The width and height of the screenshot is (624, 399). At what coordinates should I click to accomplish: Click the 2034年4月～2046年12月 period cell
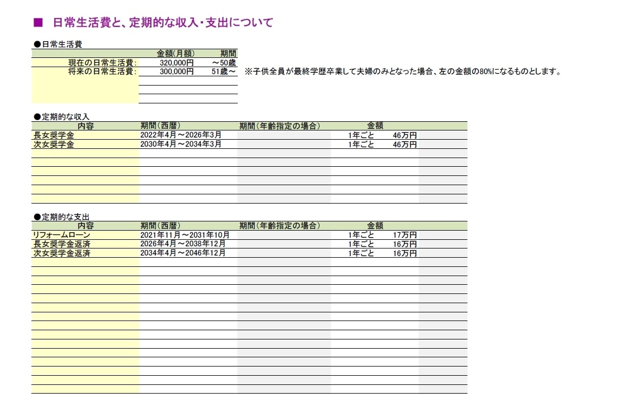(183, 253)
